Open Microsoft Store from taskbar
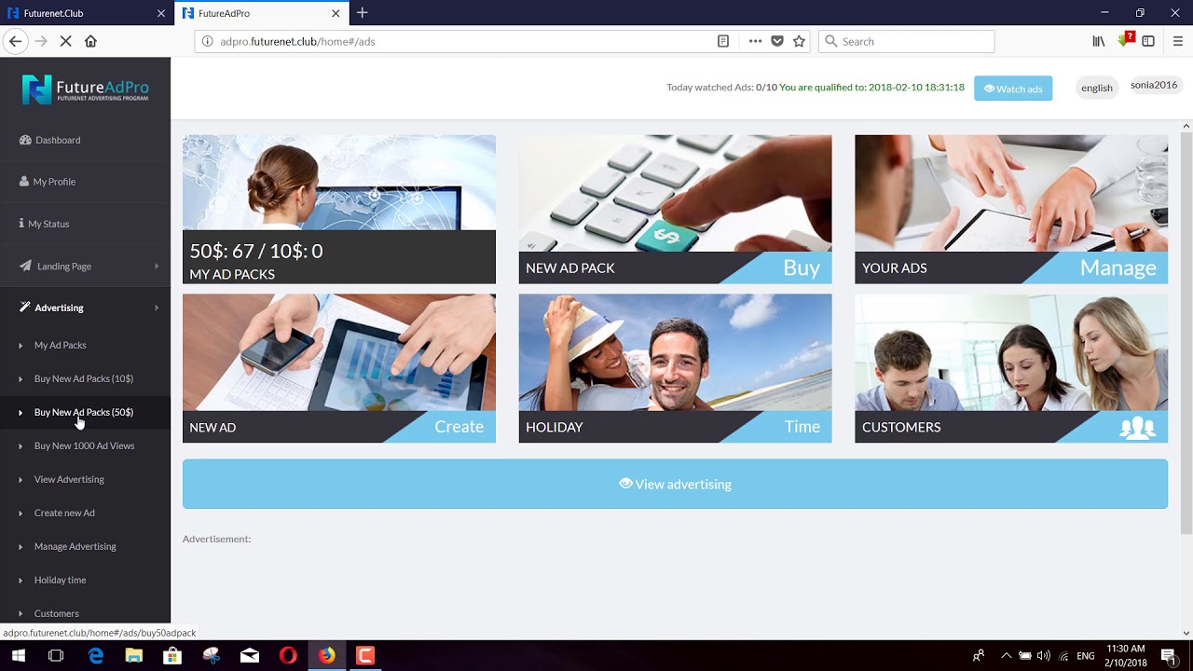Image resolution: width=1193 pixels, height=671 pixels. point(172,656)
